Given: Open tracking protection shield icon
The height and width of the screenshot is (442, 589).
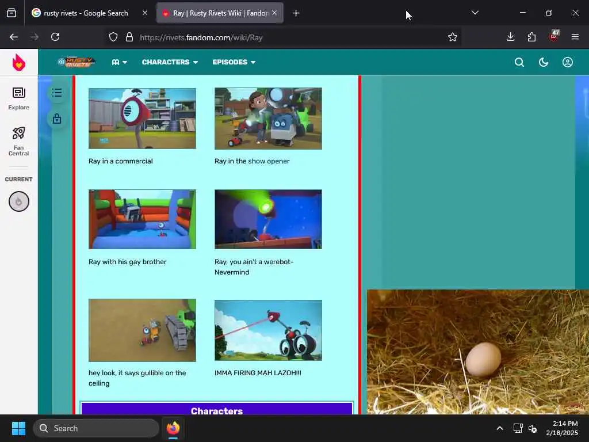Looking at the screenshot, I should pos(113,37).
